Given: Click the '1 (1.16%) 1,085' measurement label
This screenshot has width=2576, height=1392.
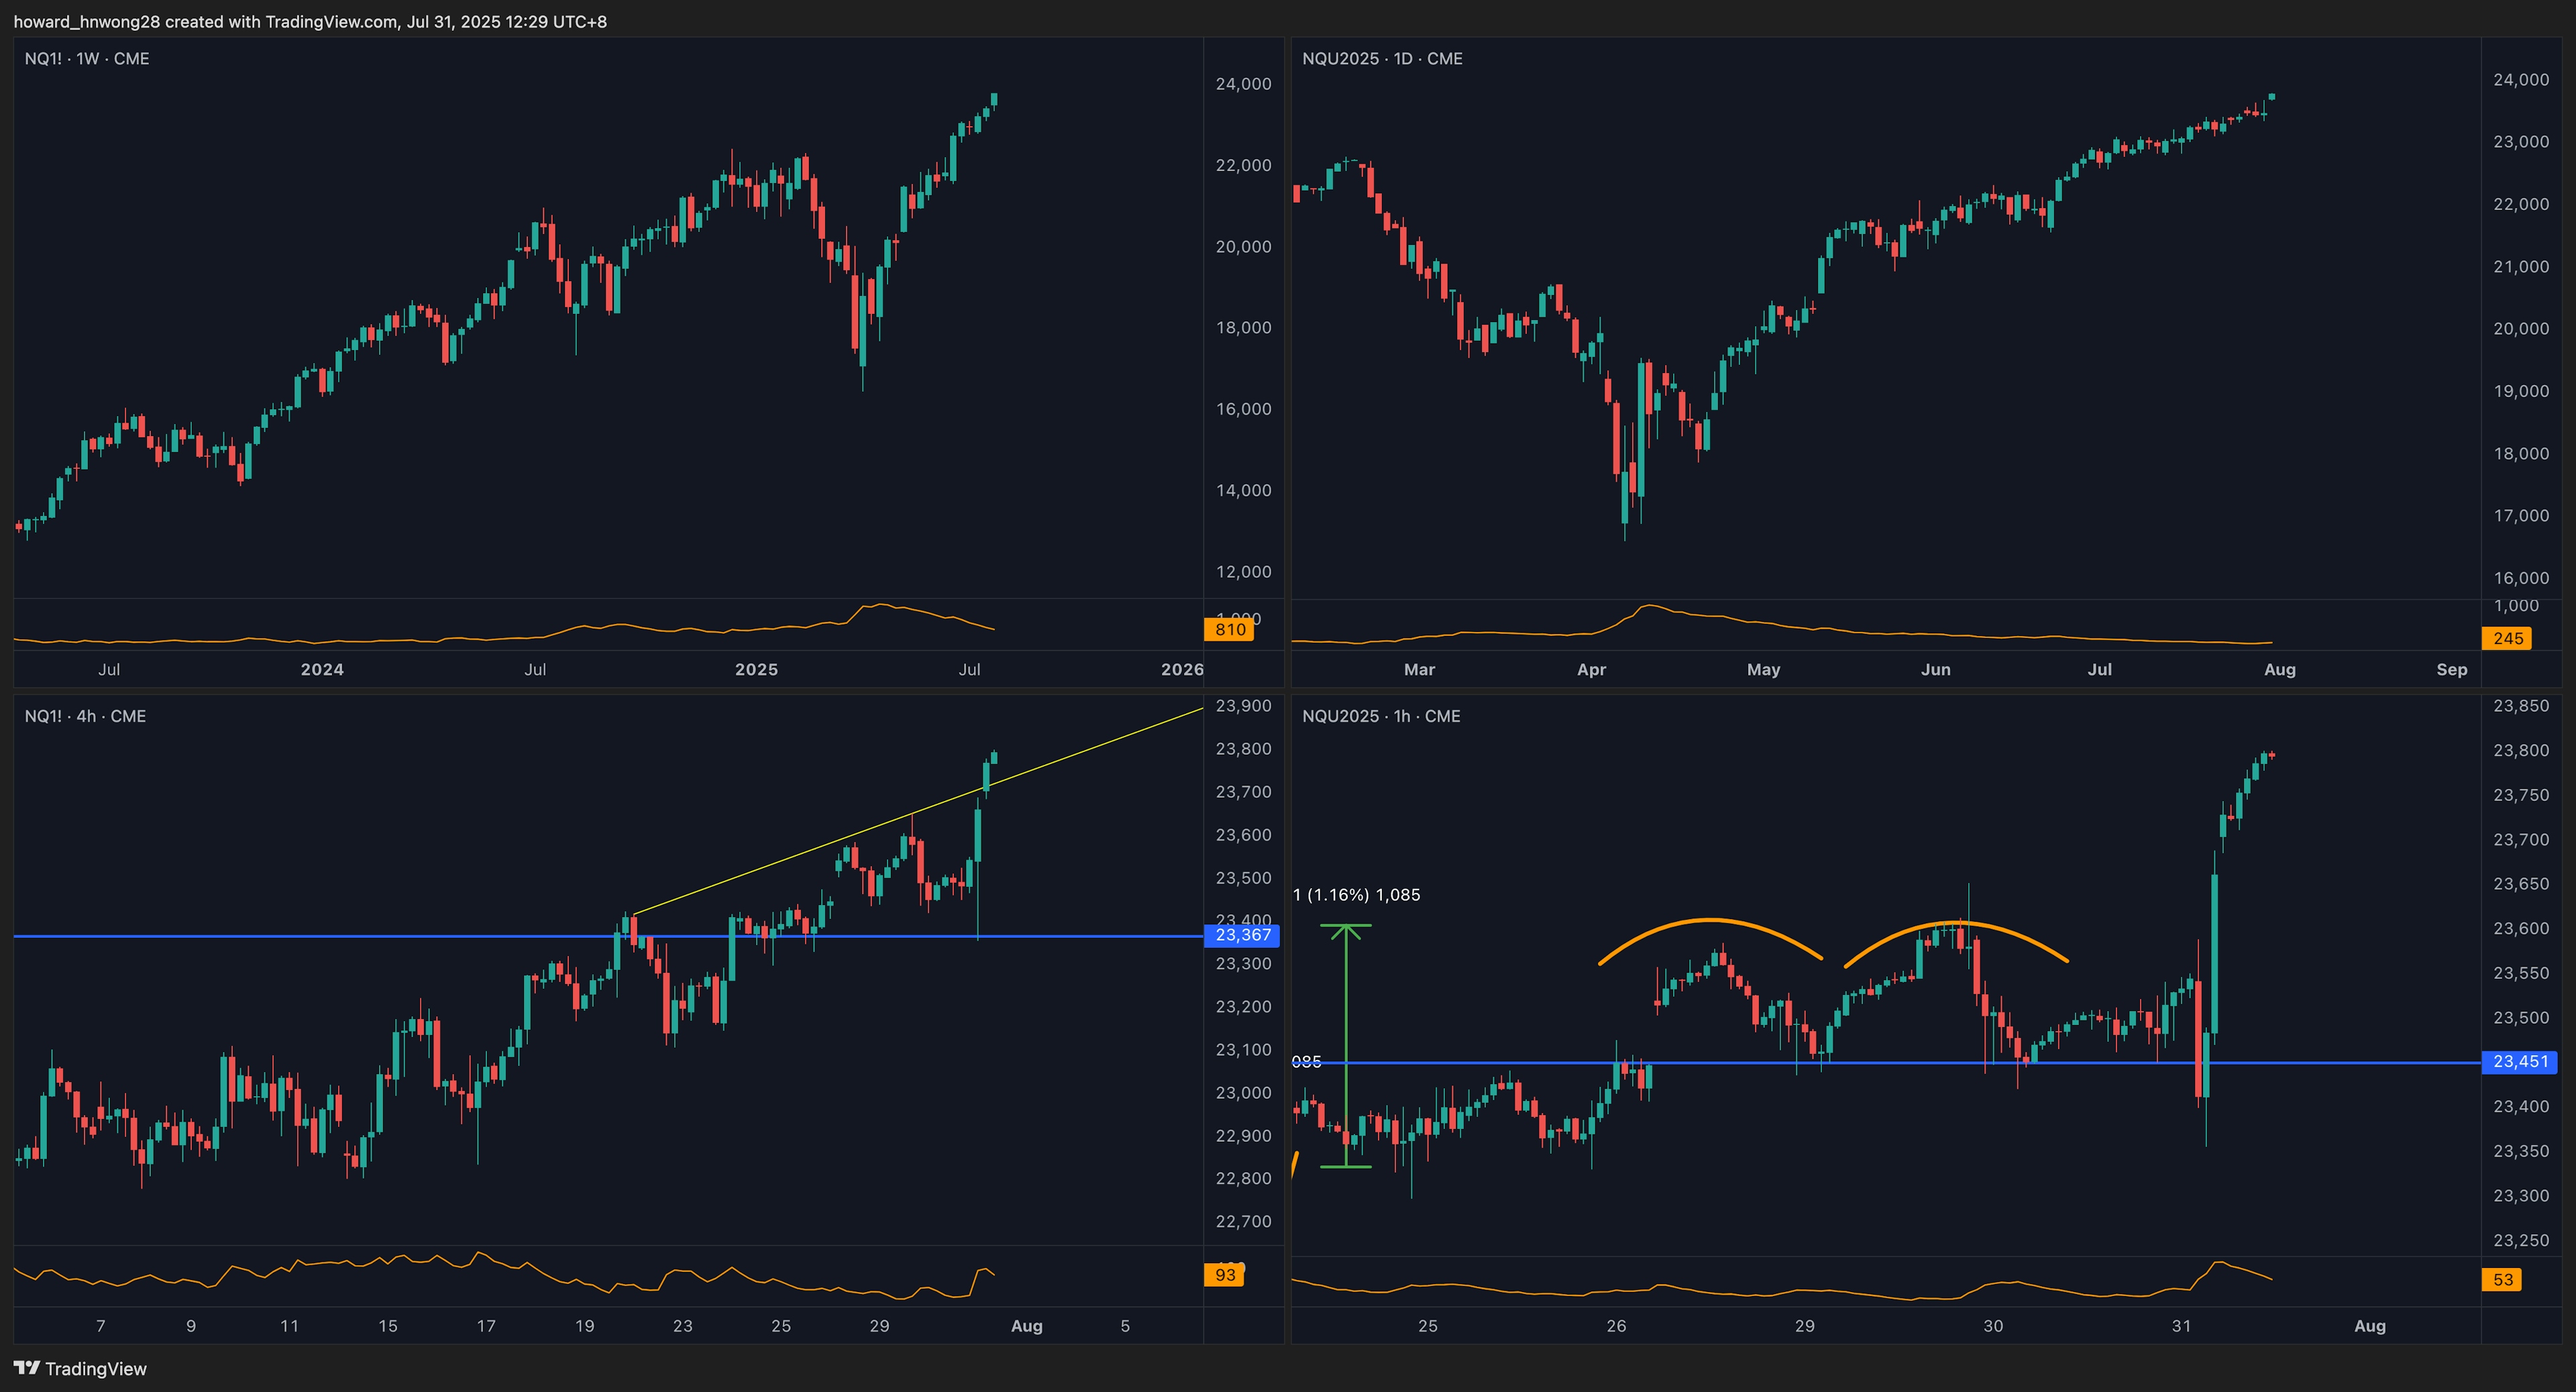Looking at the screenshot, I should (1356, 895).
